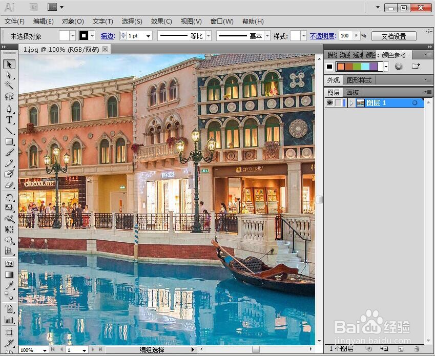Open the 窗口(W) menu

click(x=222, y=22)
